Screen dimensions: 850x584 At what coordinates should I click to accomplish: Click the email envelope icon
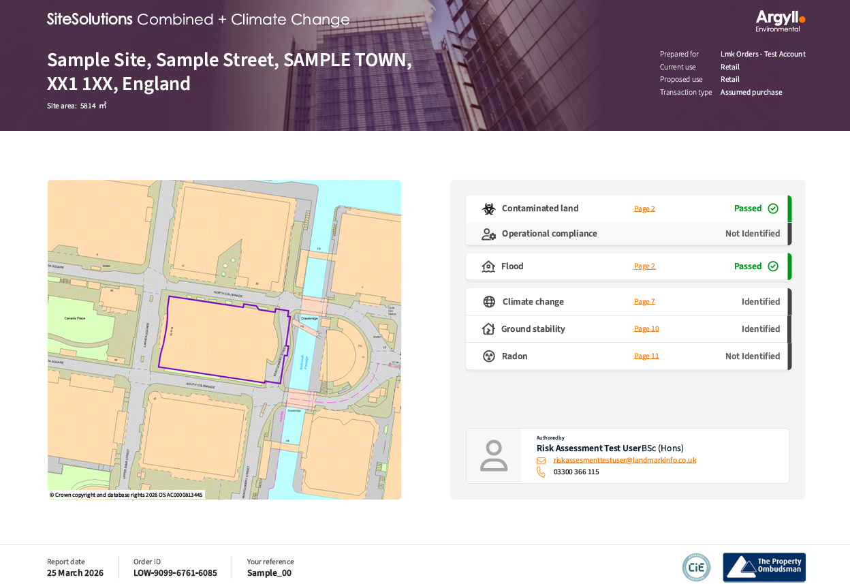(x=541, y=461)
